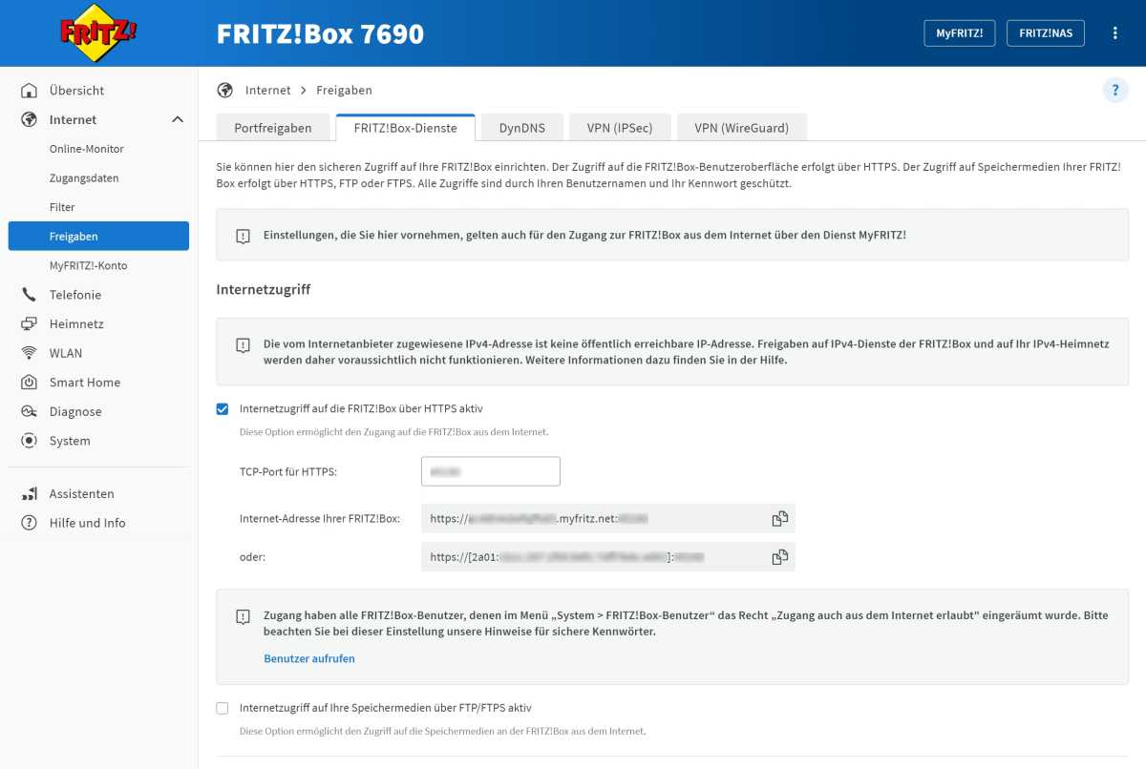
Task: Open the VPN (IPSec) tab
Action: click(x=620, y=128)
